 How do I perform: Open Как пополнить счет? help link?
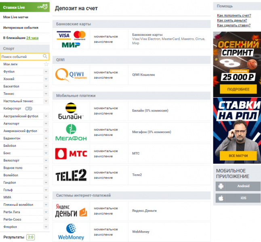234,15
